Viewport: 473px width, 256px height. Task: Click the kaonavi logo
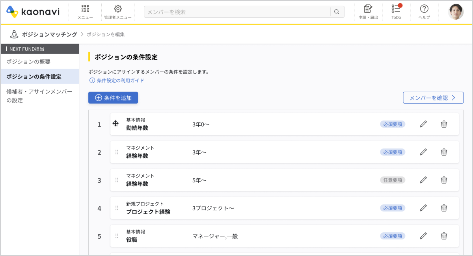click(33, 12)
